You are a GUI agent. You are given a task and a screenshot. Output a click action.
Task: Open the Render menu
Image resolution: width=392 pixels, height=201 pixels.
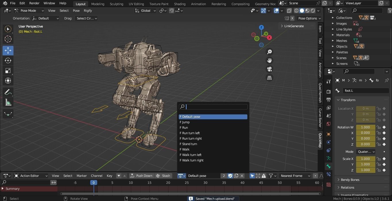34,3
